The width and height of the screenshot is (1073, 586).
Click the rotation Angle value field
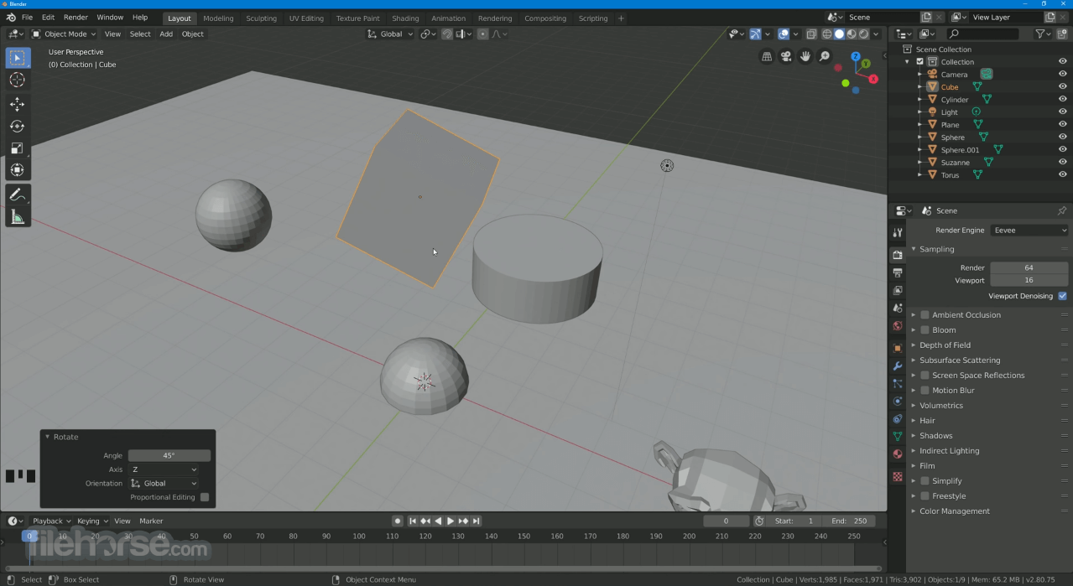click(x=169, y=455)
